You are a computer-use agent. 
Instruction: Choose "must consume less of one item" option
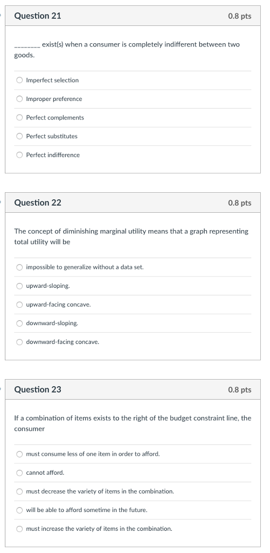(x=20, y=454)
